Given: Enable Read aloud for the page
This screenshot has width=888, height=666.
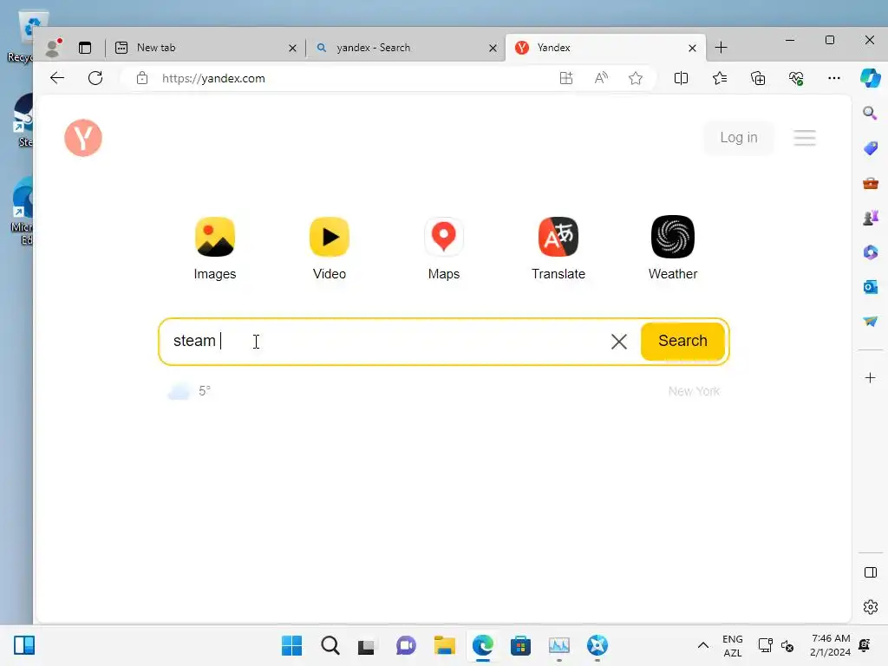Looking at the screenshot, I should [601, 78].
